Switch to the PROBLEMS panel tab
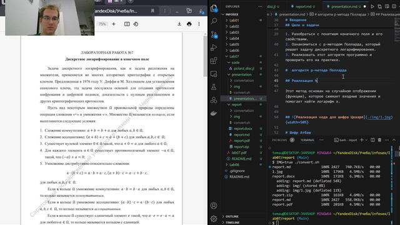 279,140
